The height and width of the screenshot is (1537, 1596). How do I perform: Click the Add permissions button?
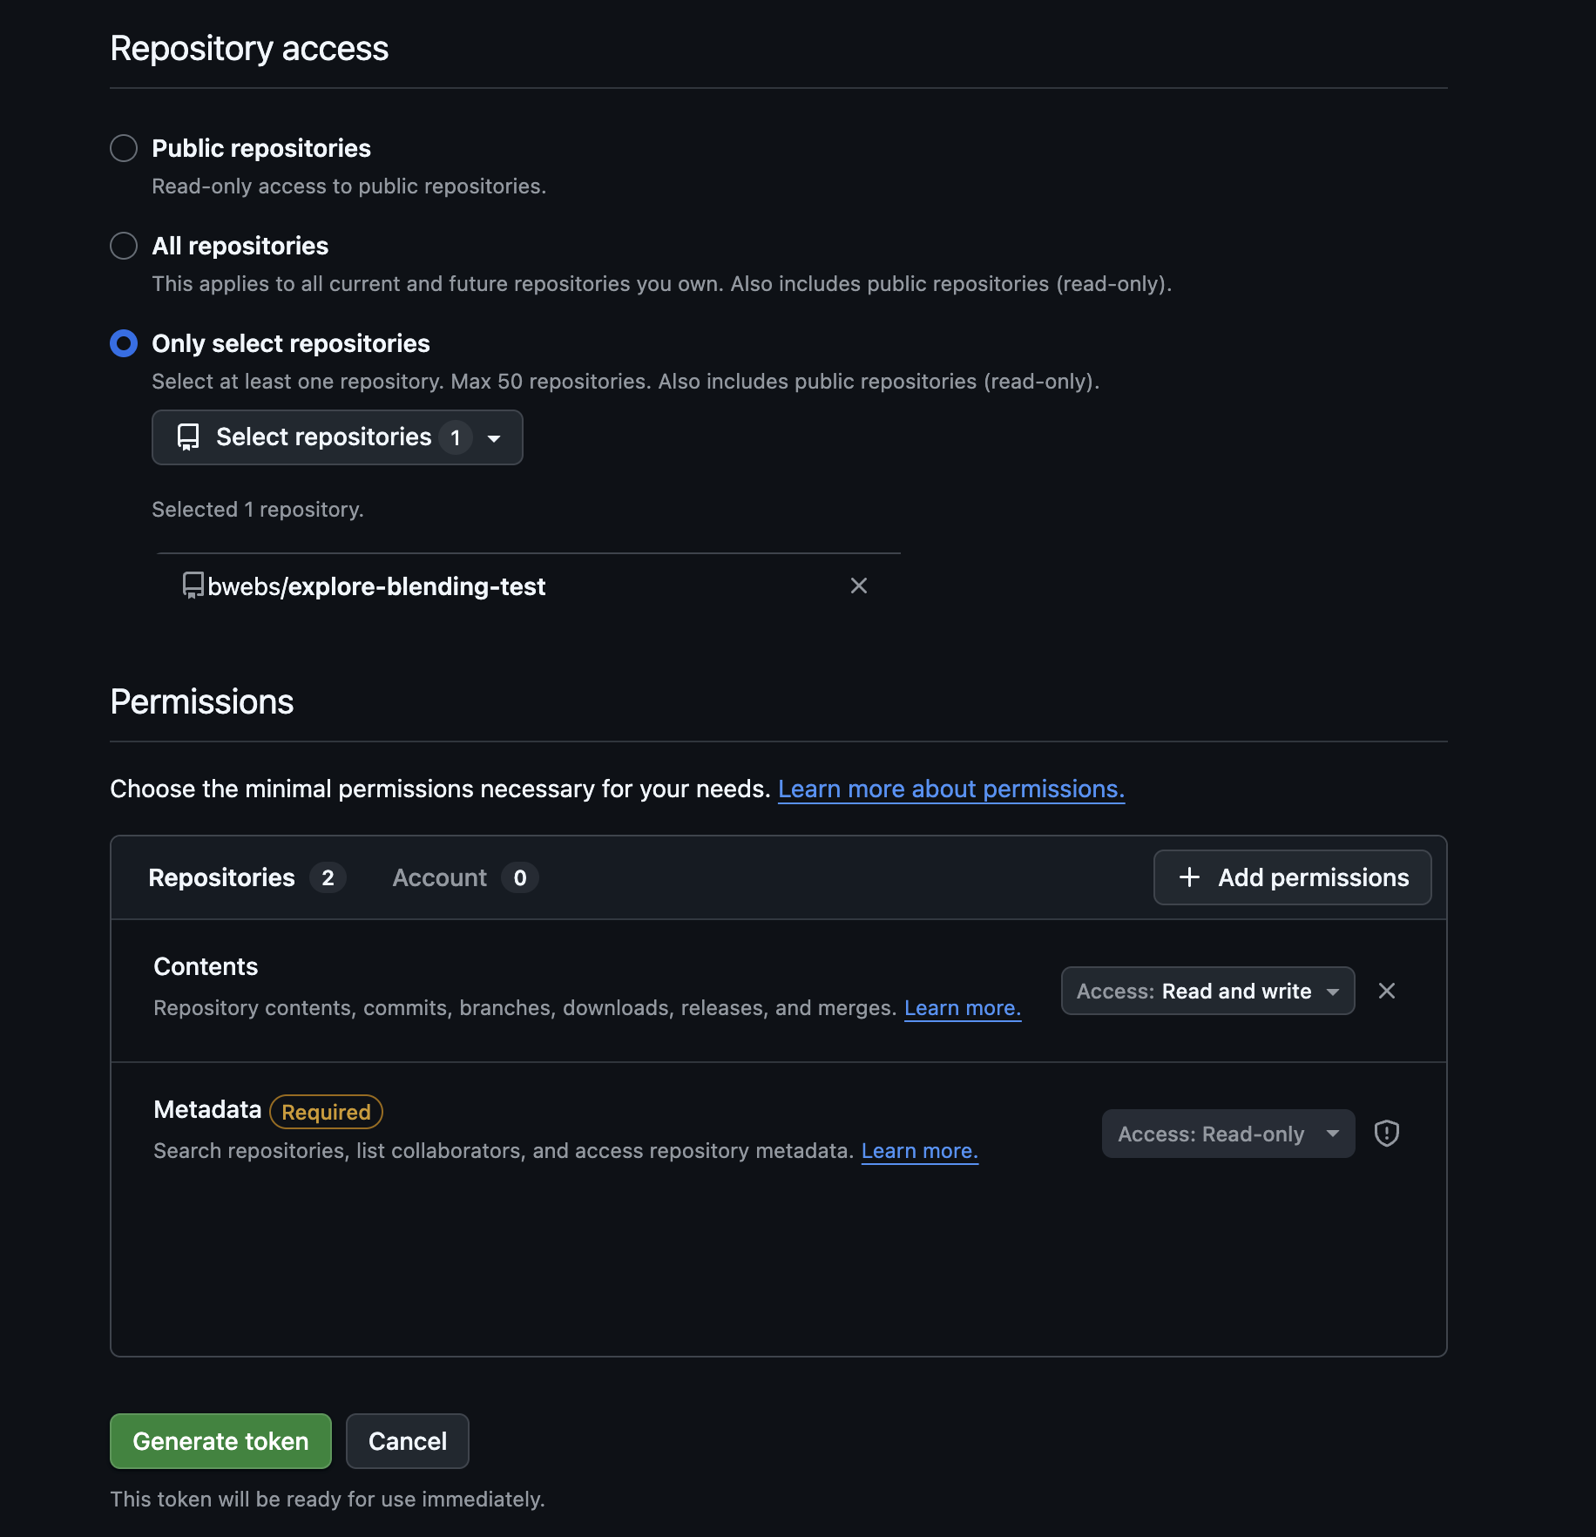(x=1291, y=877)
